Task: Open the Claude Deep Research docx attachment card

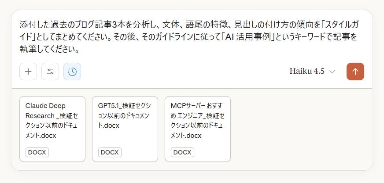Action: 52,129
